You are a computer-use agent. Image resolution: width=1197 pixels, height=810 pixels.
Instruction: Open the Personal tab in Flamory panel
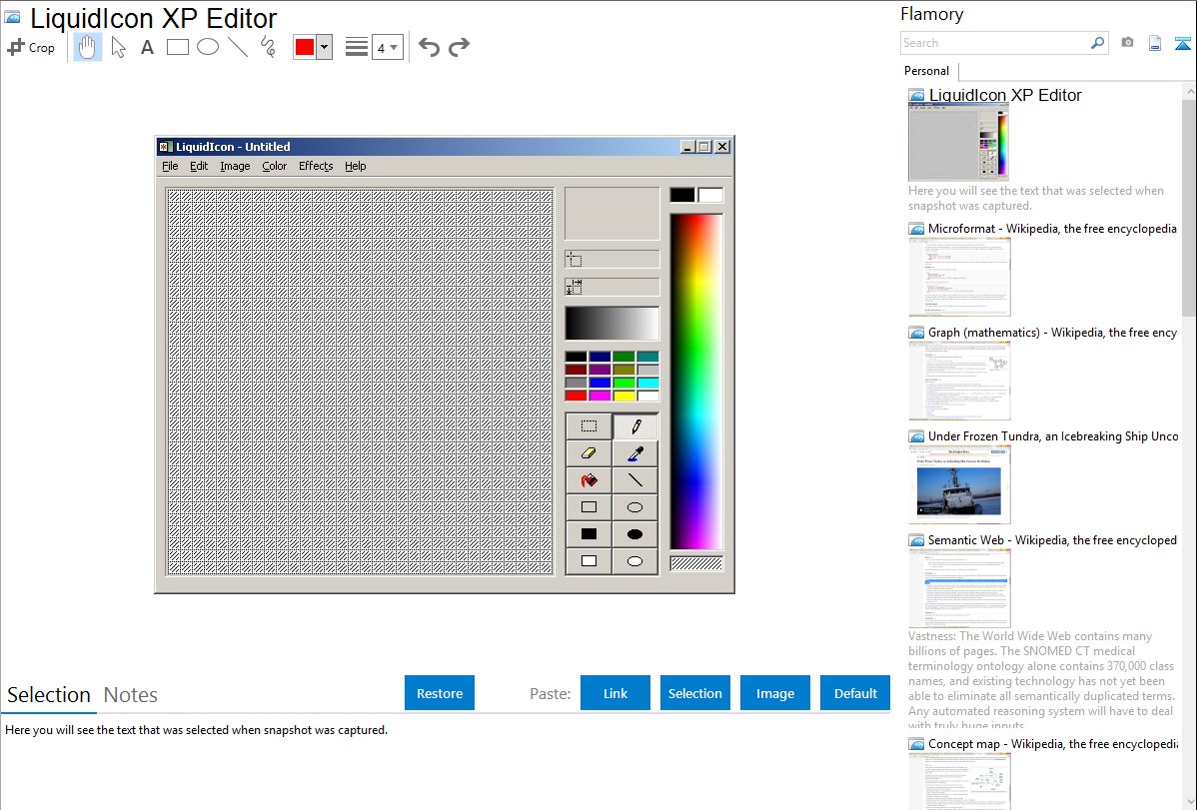click(x=927, y=71)
